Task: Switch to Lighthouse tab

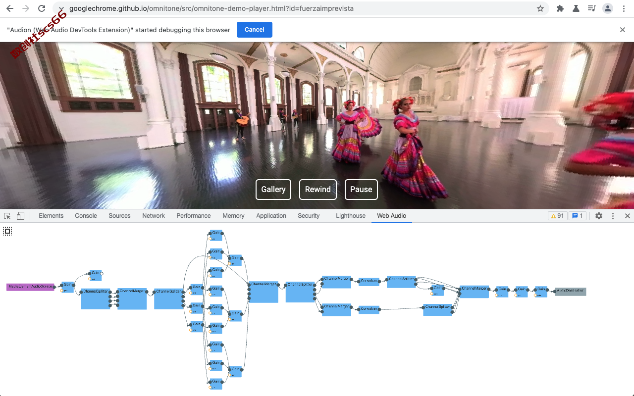Action: (351, 216)
